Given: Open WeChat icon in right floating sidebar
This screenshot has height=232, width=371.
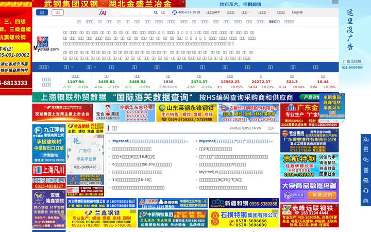Looking at the screenshot, I should (x=366, y=159).
